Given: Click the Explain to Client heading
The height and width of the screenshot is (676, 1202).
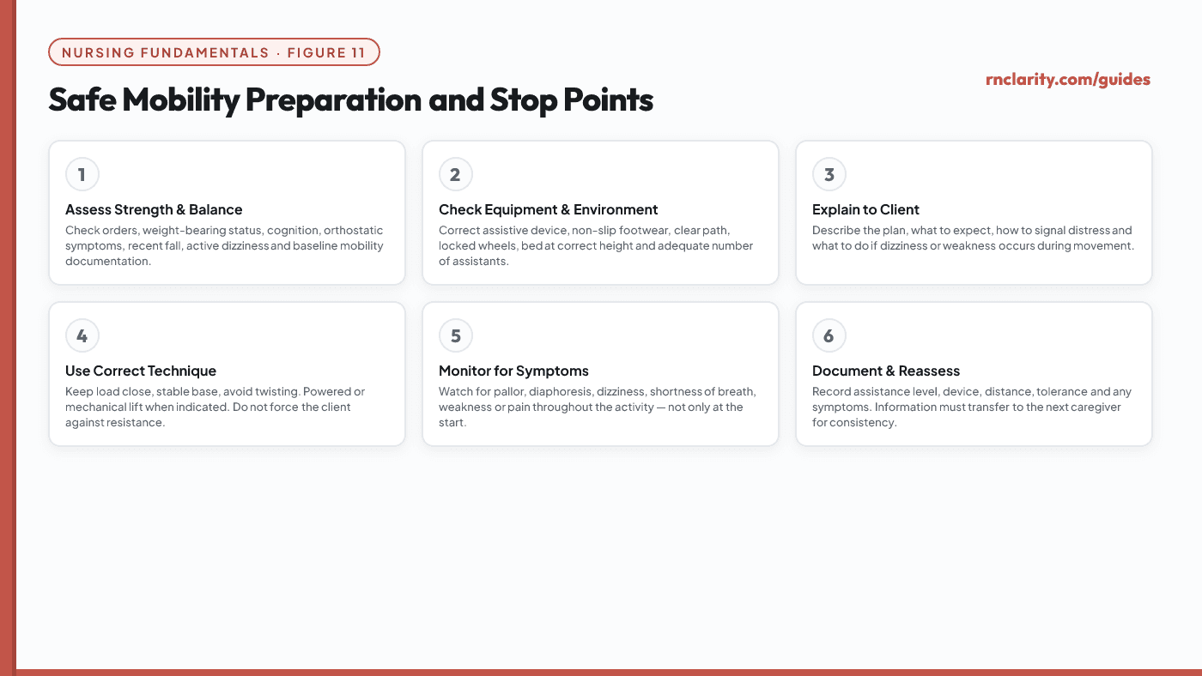Looking at the screenshot, I should [865, 210].
